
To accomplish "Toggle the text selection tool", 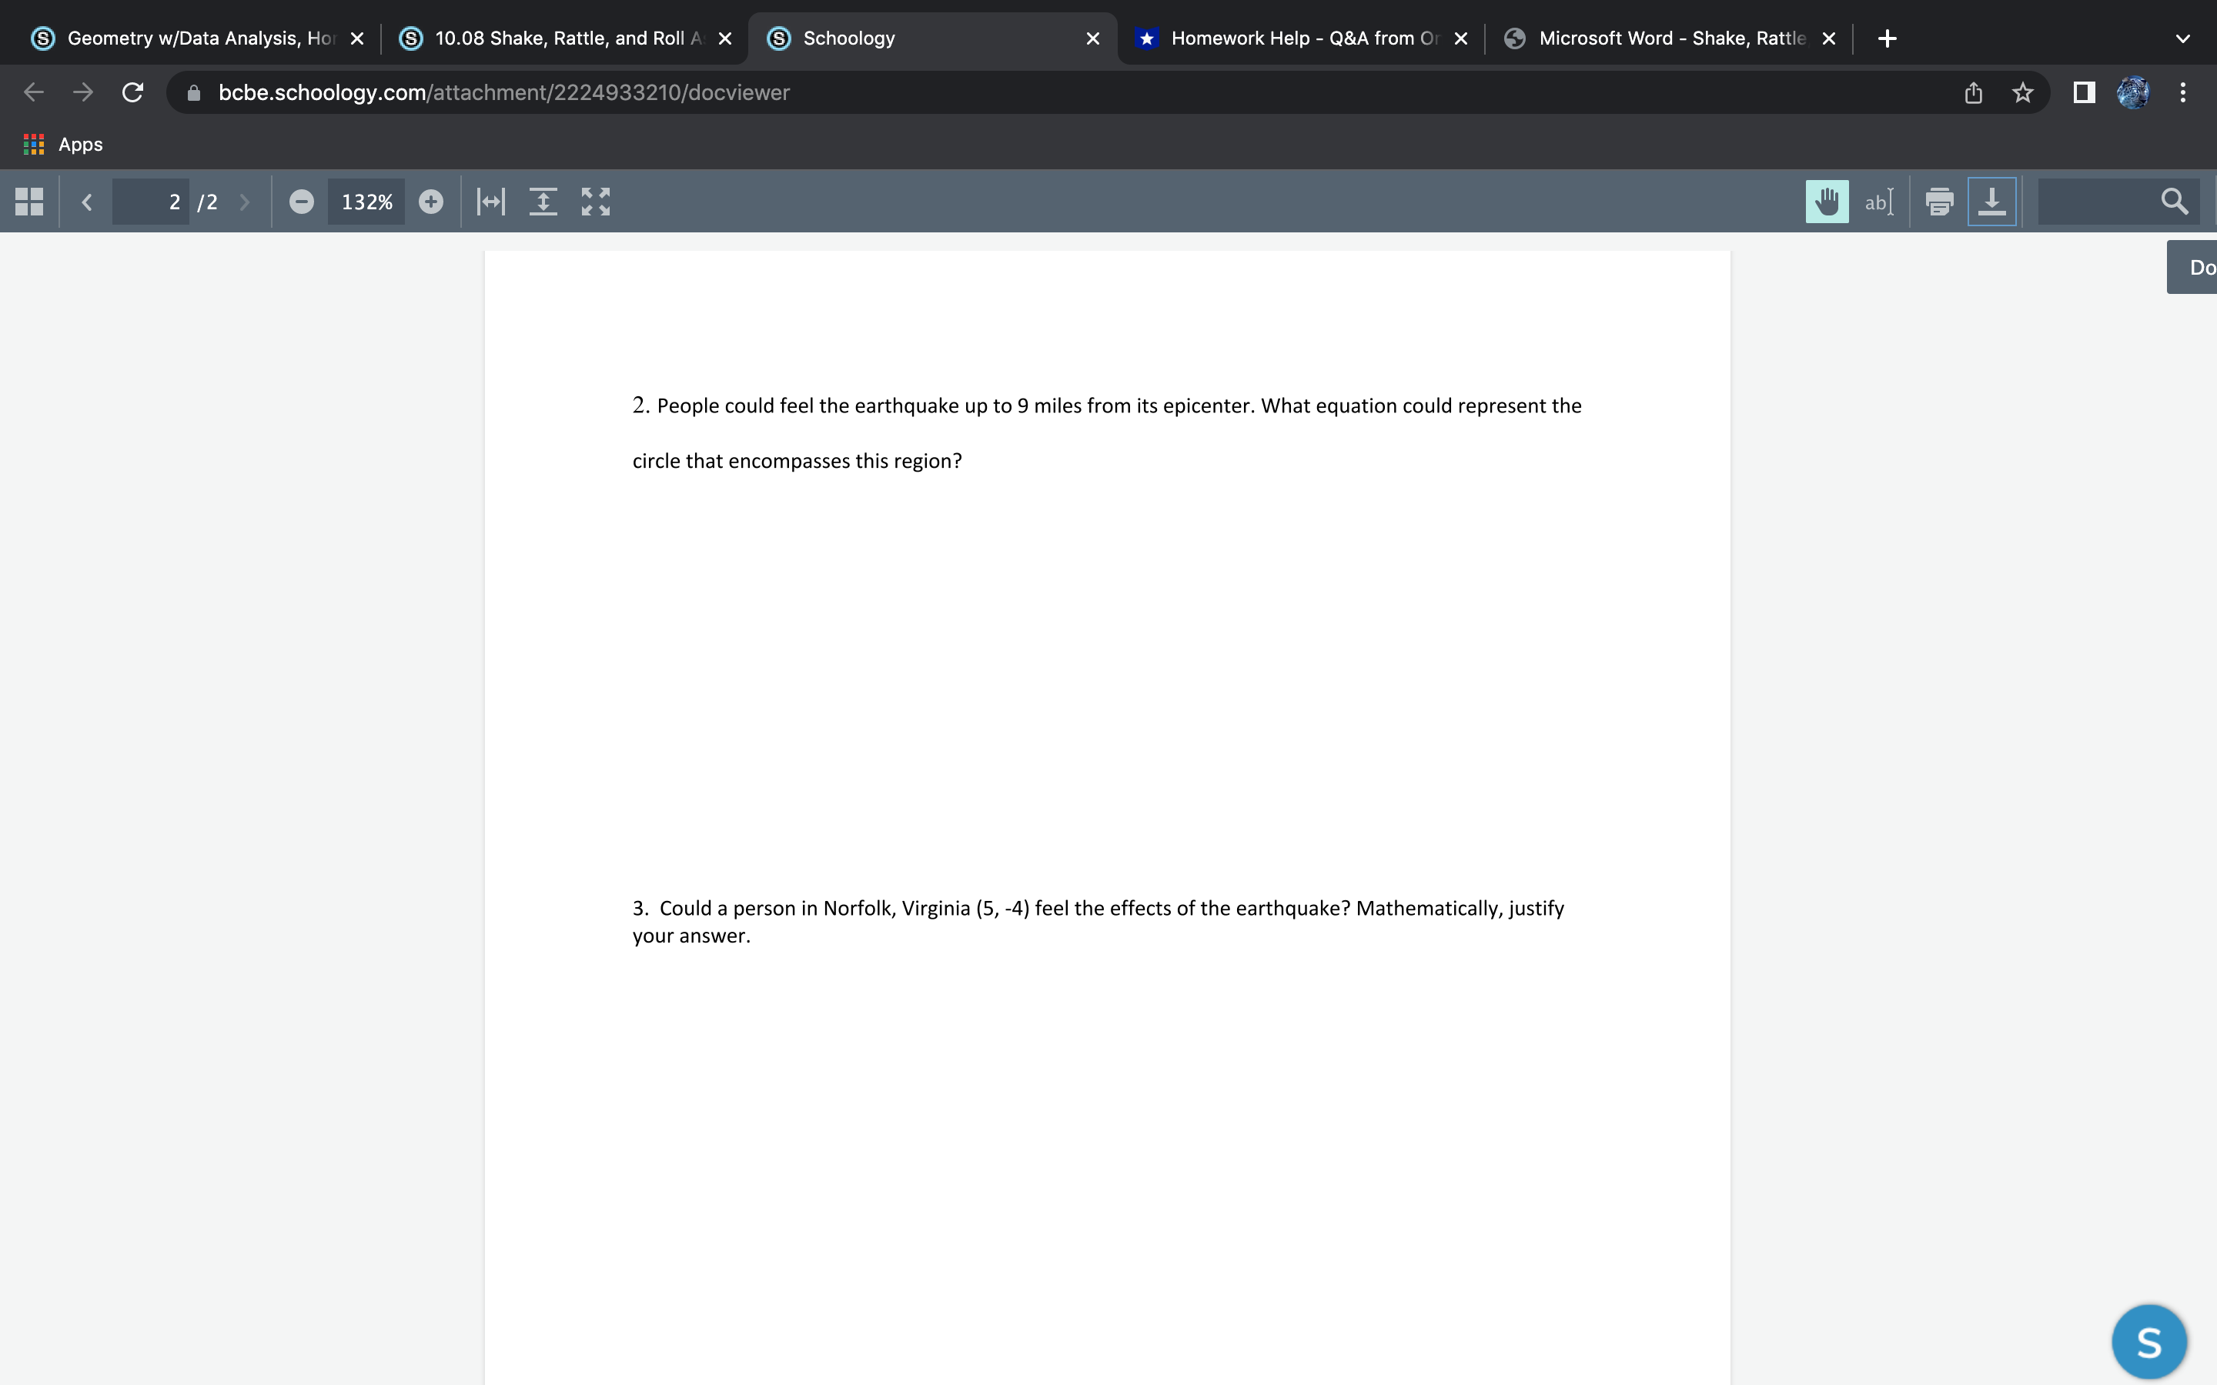I will coord(1878,202).
